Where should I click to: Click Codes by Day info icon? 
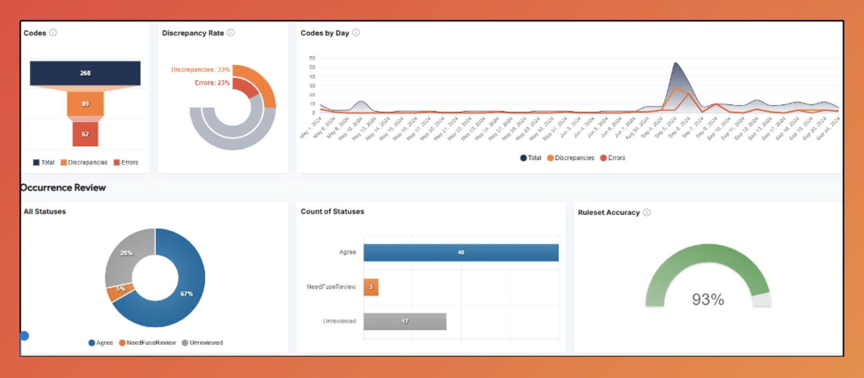(x=356, y=33)
